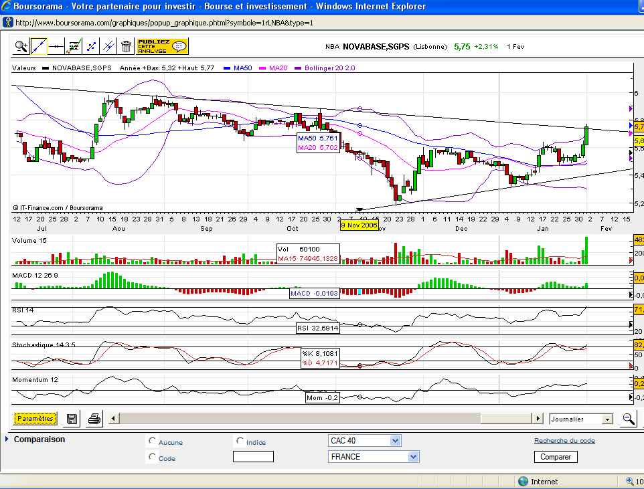Click the trash can delete icon
The width and height of the screenshot is (644, 489).
[x=126, y=46]
